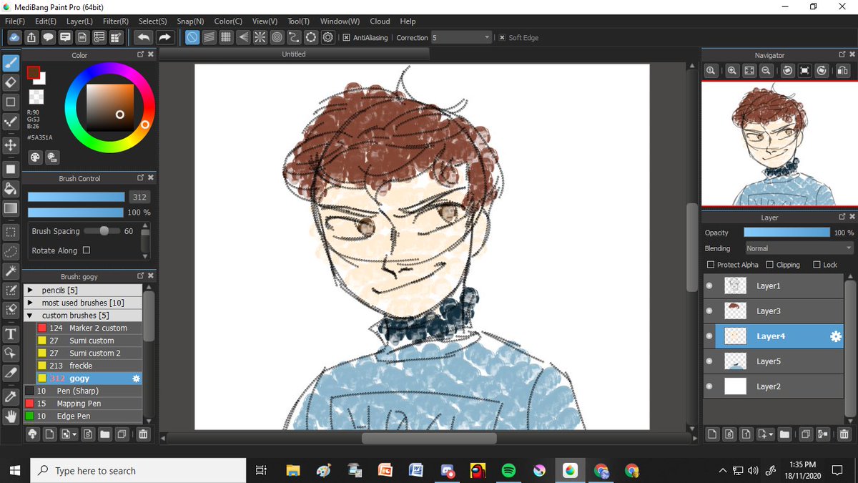858x483 pixels.
Task: Select the Magic Wand tool
Action: [x=11, y=271]
